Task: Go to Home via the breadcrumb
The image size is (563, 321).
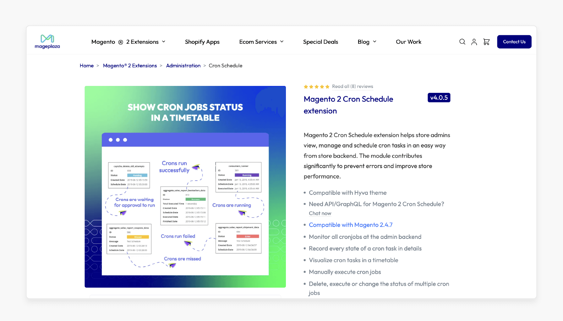Action: tap(87, 65)
